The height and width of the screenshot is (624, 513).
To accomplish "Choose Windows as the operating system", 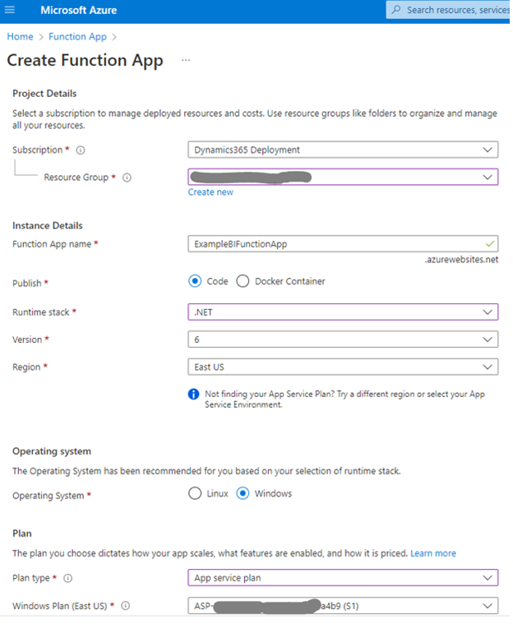I will click(x=243, y=494).
